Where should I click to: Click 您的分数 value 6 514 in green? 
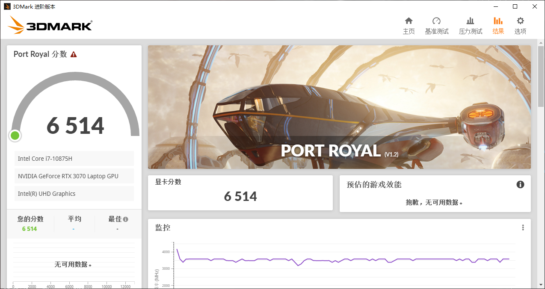tap(30, 229)
